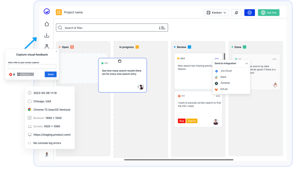
Task: Open the user profile icon in sidebar
Action: click(x=47, y=46)
